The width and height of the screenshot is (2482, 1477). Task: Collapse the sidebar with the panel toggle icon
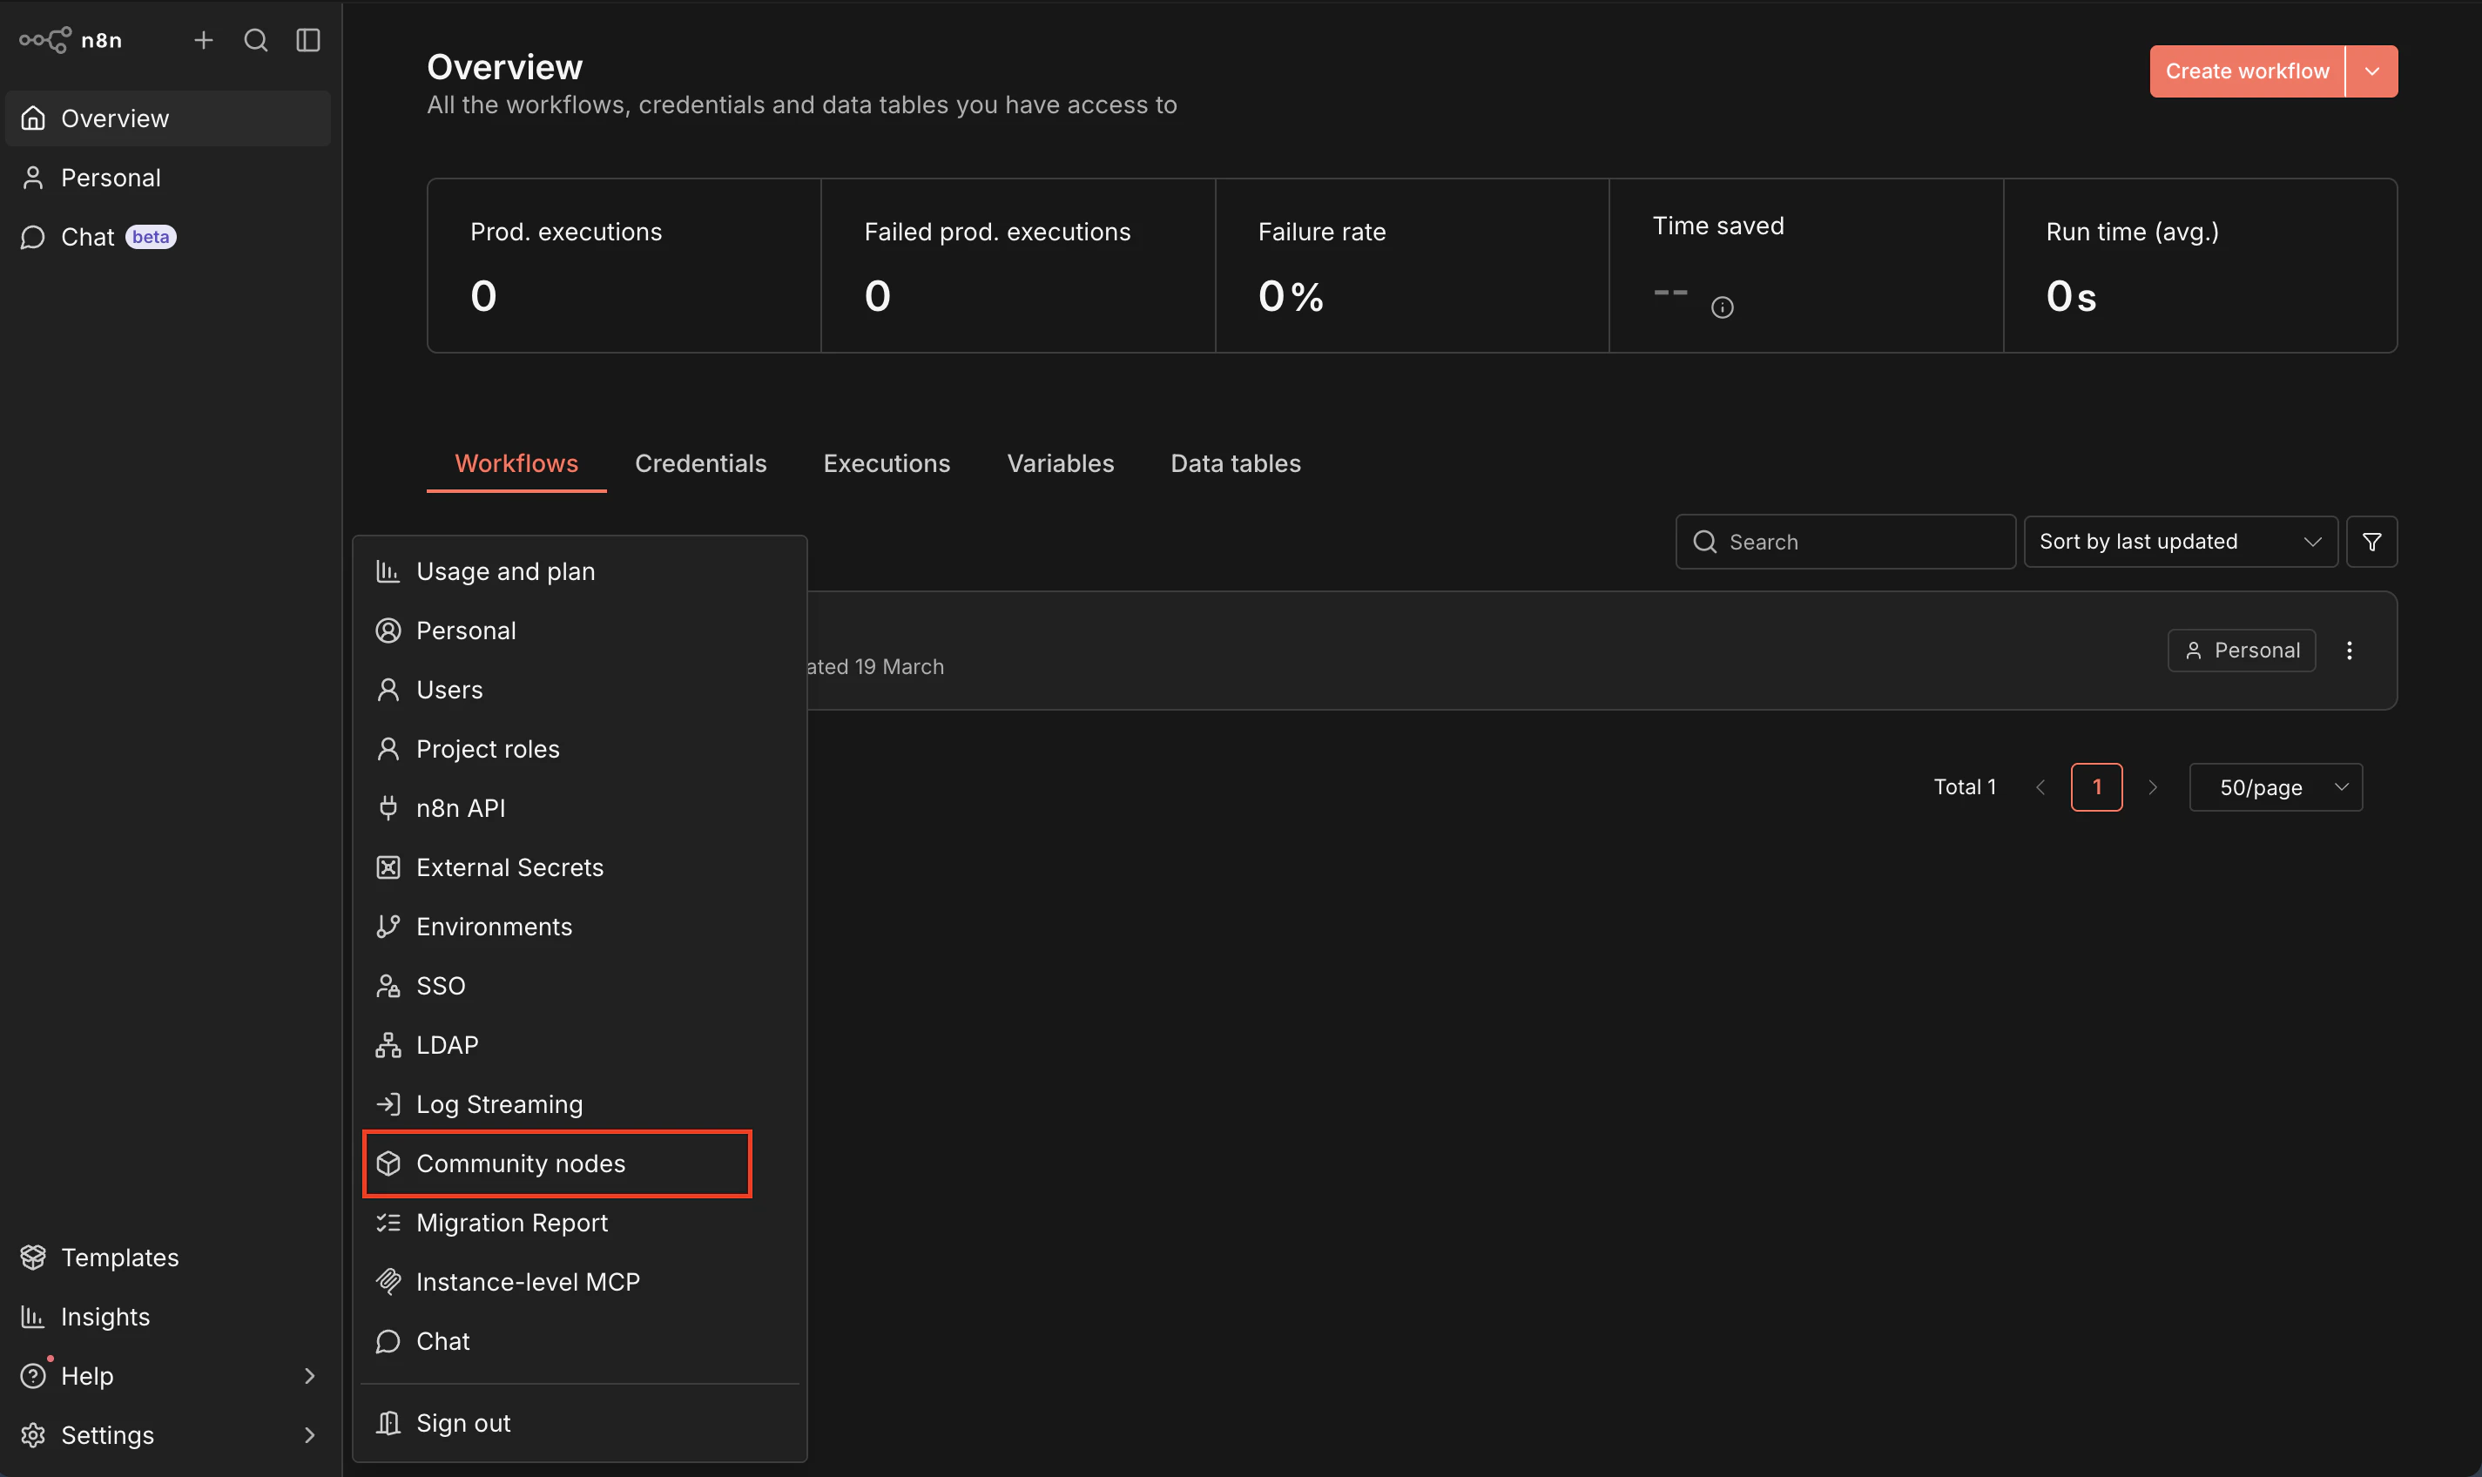point(307,41)
